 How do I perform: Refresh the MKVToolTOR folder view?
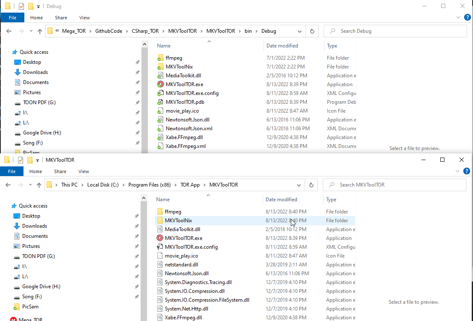(x=311, y=185)
